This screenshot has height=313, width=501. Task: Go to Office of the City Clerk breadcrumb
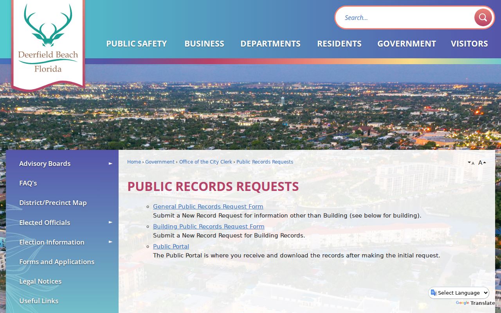[205, 162]
